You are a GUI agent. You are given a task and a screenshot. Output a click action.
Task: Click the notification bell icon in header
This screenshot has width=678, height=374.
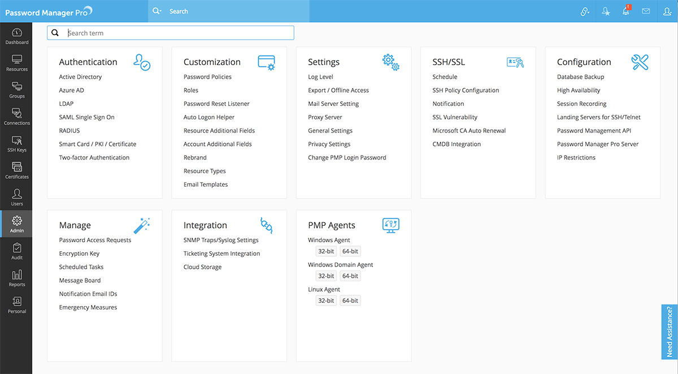pyautogui.click(x=626, y=11)
